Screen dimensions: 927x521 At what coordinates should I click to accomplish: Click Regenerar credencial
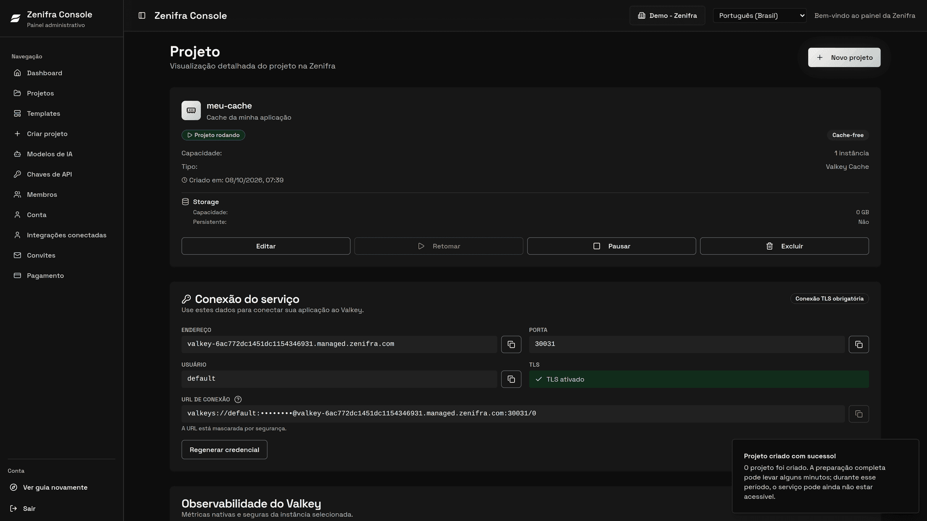point(224,450)
